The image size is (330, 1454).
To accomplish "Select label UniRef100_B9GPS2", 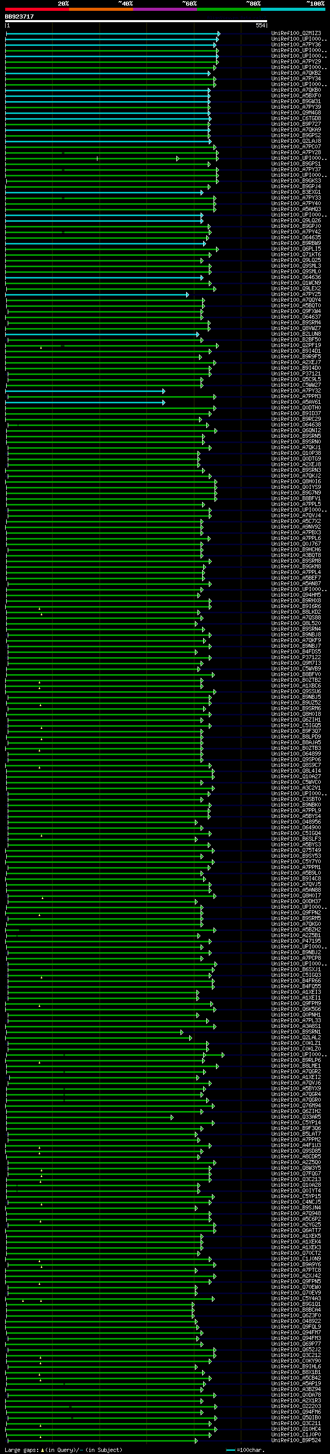I will click(296, 136).
